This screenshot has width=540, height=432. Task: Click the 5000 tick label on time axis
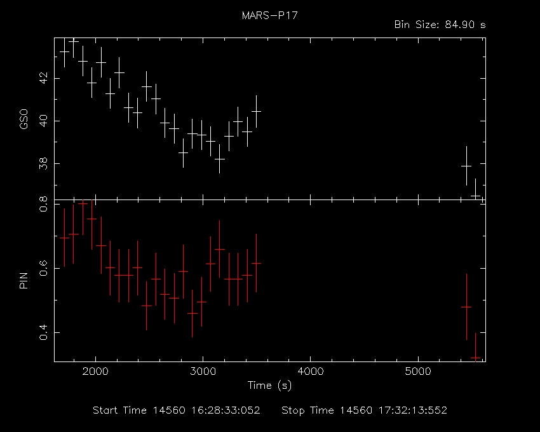point(418,372)
